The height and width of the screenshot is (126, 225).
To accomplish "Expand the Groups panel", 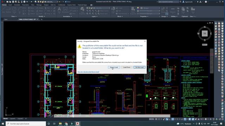I will (165, 16).
